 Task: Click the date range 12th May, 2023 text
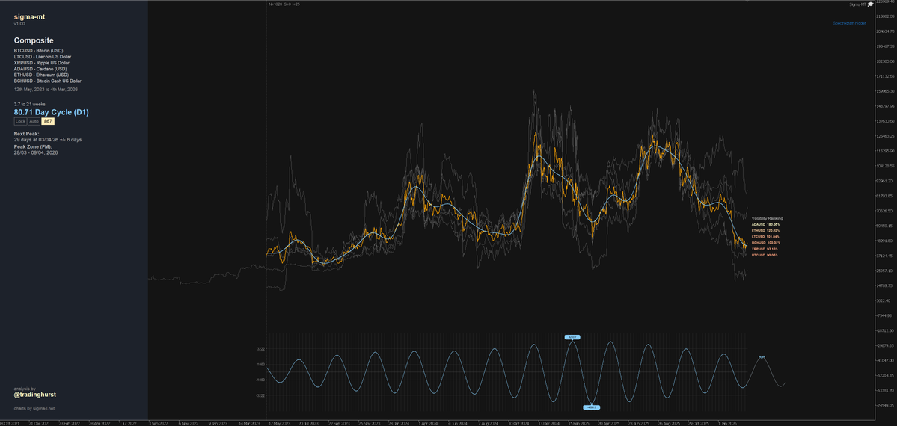point(46,90)
